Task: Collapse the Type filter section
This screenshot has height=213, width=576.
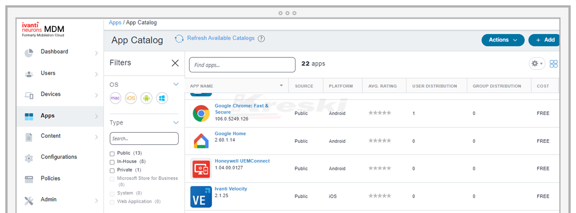Action: (x=175, y=123)
